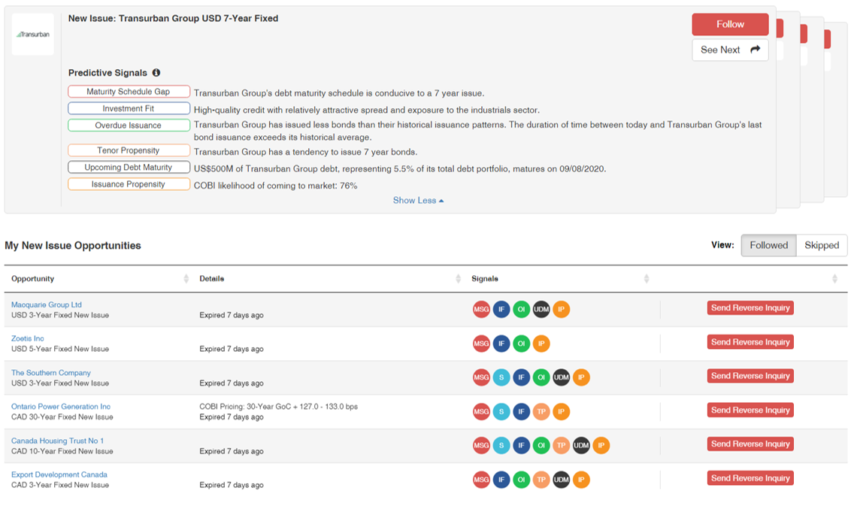The height and width of the screenshot is (518, 854).
Task: Click sort arrows on last unnamed column
Action: (834, 279)
